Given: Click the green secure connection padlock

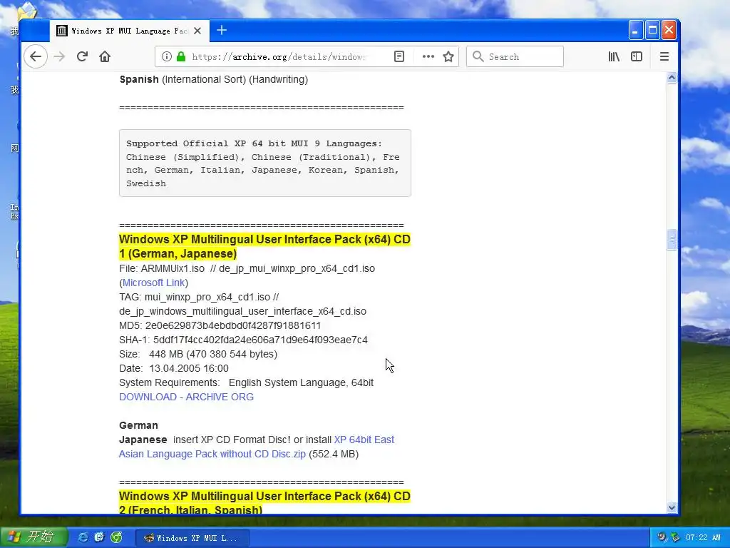Looking at the screenshot, I should (181, 57).
